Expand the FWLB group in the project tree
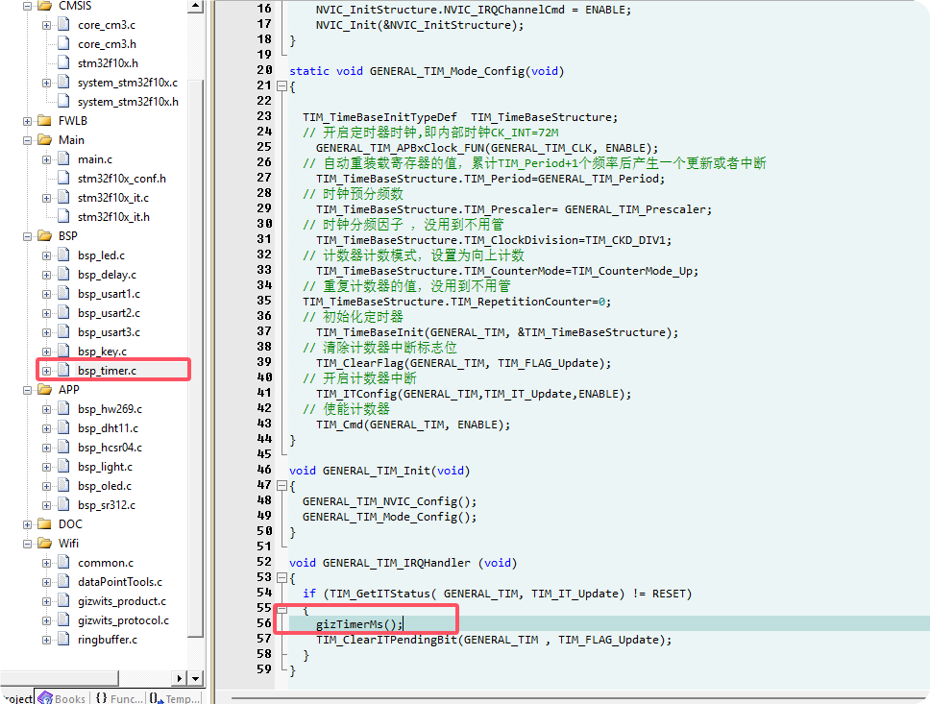 click(x=26, y=121)
